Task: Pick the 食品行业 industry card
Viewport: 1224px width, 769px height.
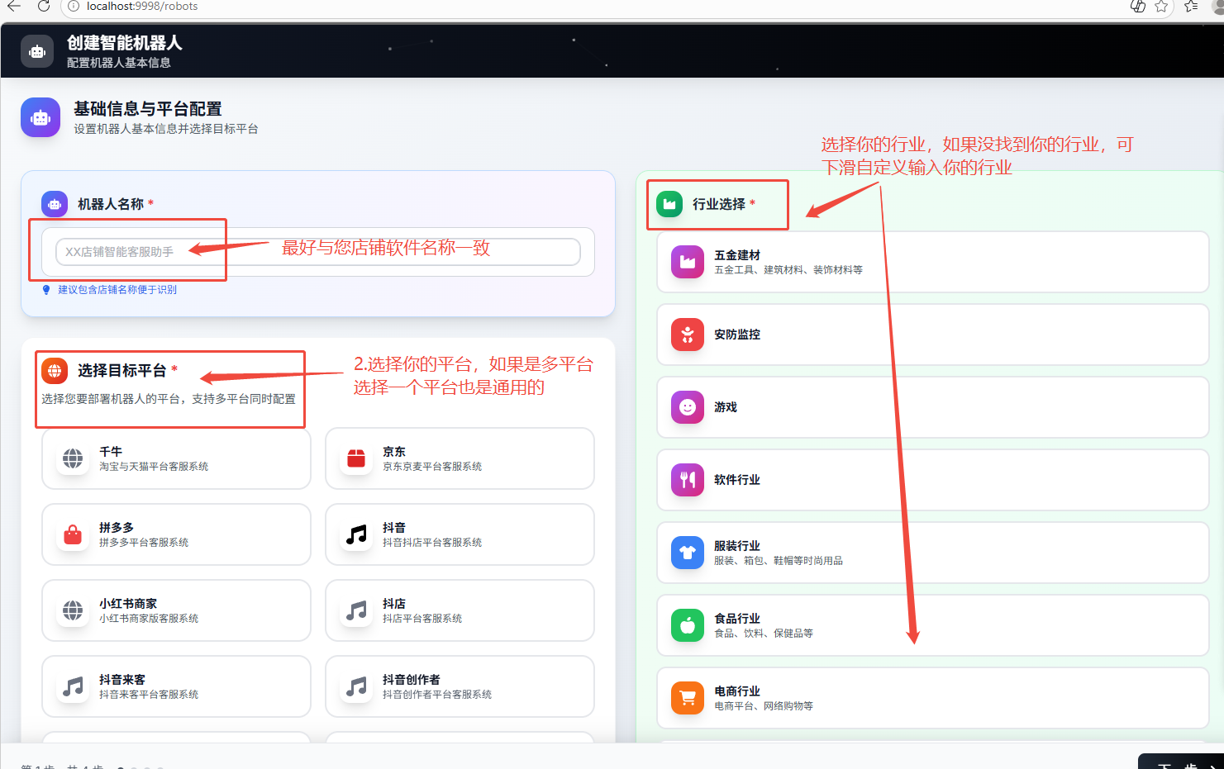Action: (x=932, y=625)
